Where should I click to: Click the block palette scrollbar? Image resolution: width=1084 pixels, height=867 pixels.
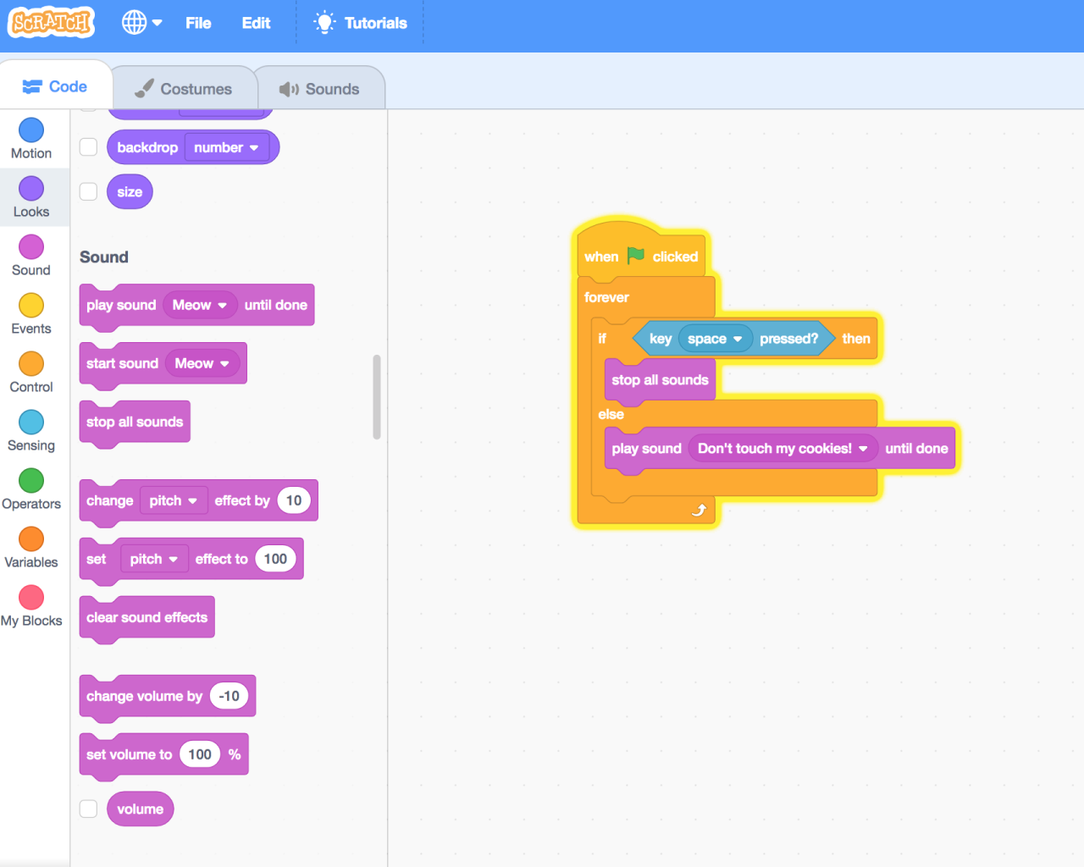(x=377, y=396)
